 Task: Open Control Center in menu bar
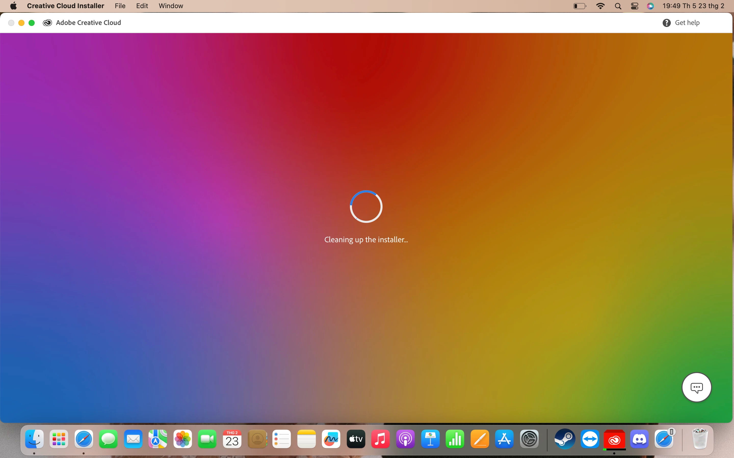tap(635, 6)
